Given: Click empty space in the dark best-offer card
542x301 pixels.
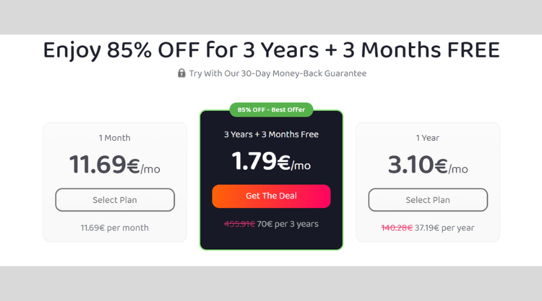Looking at the screenshot, I should point(271,239).
